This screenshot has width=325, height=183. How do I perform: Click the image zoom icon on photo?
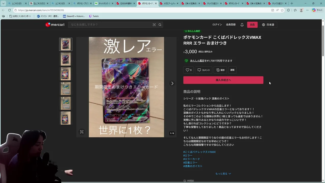coord(82,132)
